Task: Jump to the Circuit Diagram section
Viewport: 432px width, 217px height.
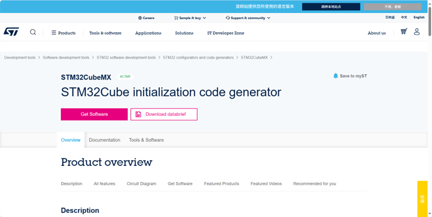Action: [x=141, y=183]
